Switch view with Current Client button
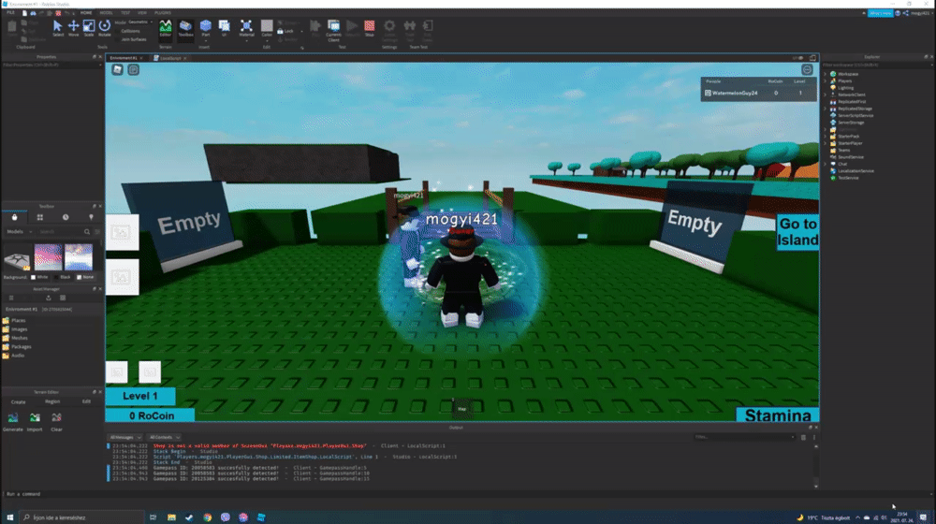The image size is (936, 524). 334,30
